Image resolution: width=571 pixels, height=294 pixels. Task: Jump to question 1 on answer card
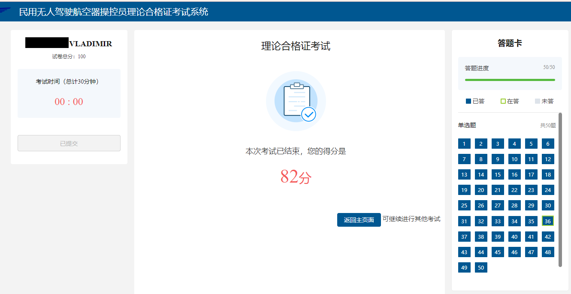tap(464, 144)
